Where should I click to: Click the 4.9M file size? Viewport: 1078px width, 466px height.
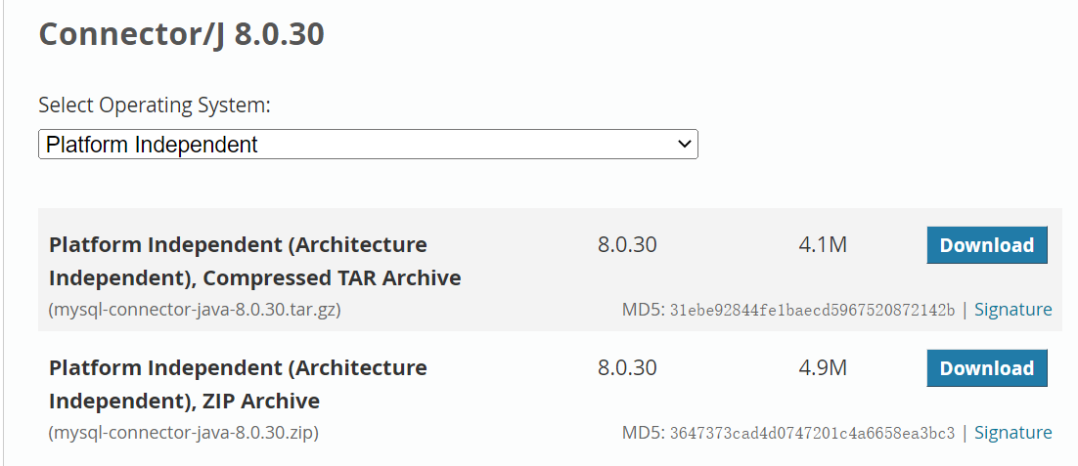(x=822, y=367)
